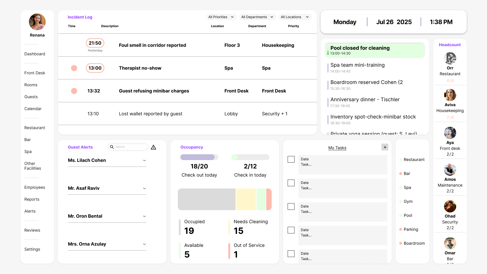Click Aviva's Housekeeping avatar

(450, 95)
